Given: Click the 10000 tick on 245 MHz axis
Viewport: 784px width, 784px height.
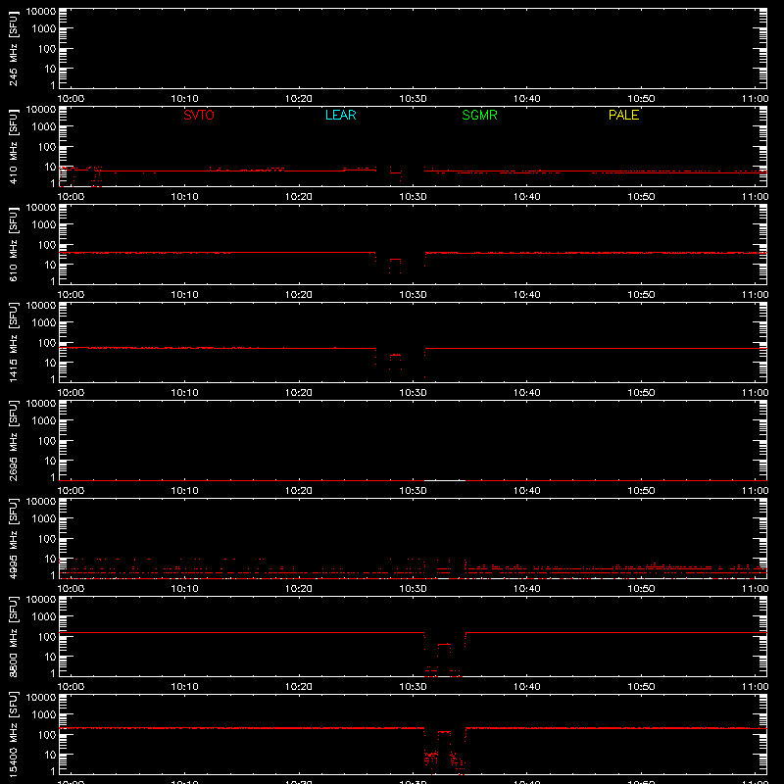Looking at the screenshot, I should (41, 12).
